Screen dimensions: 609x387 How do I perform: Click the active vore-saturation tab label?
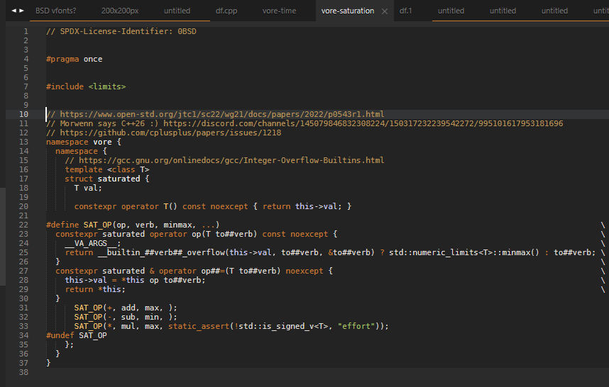pos(347,11)
